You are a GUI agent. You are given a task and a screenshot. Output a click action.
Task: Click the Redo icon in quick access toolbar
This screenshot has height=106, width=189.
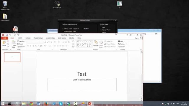point(15,35)
